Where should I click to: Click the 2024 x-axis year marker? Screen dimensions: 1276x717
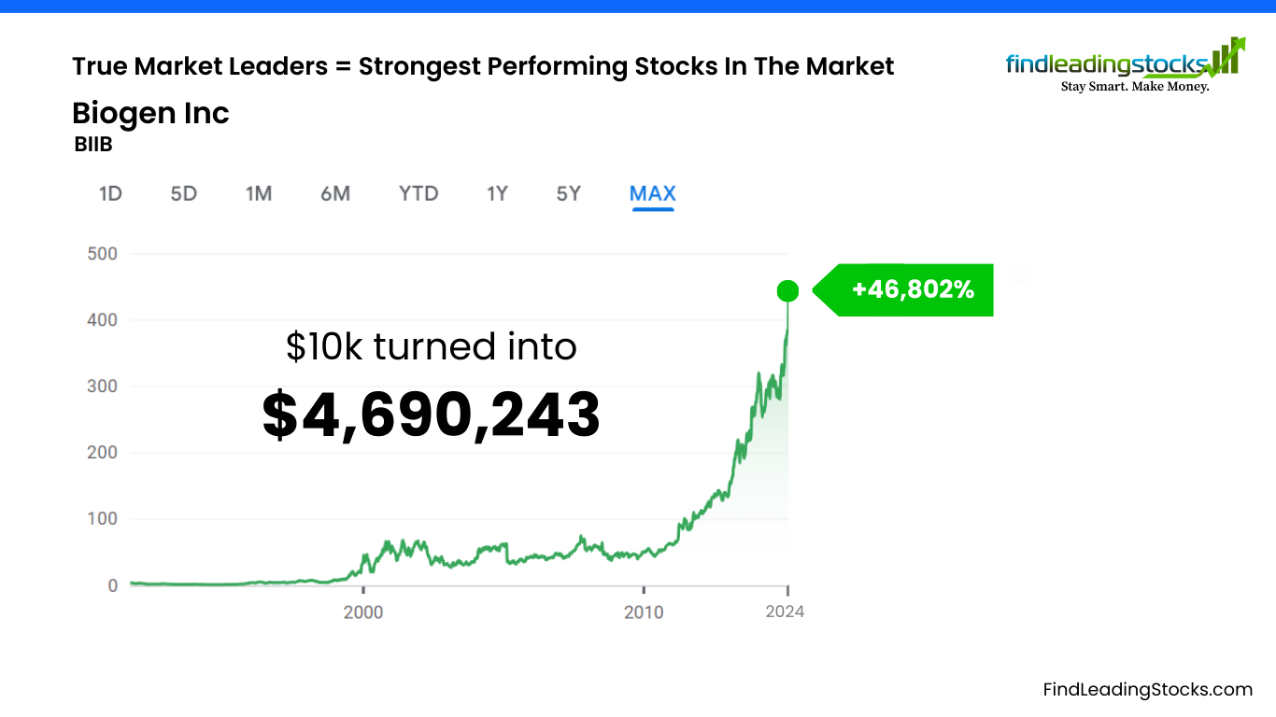tap(785, 612)
